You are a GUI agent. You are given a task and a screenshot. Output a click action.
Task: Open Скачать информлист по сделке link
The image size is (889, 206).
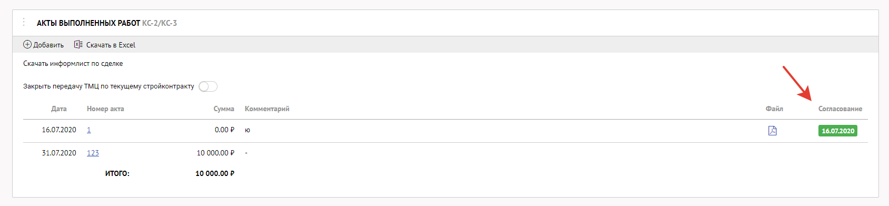73,63
